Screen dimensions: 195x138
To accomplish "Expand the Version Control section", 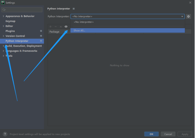I will (x=3, y=36).
